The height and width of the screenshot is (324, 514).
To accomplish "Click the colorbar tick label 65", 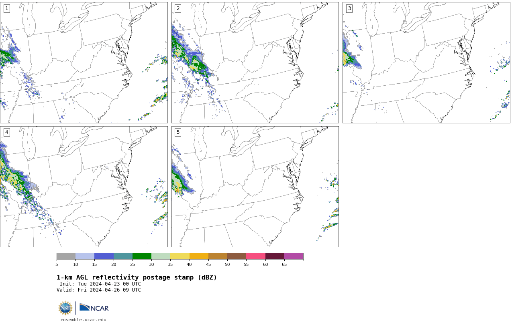I will (x=284, y=264).
